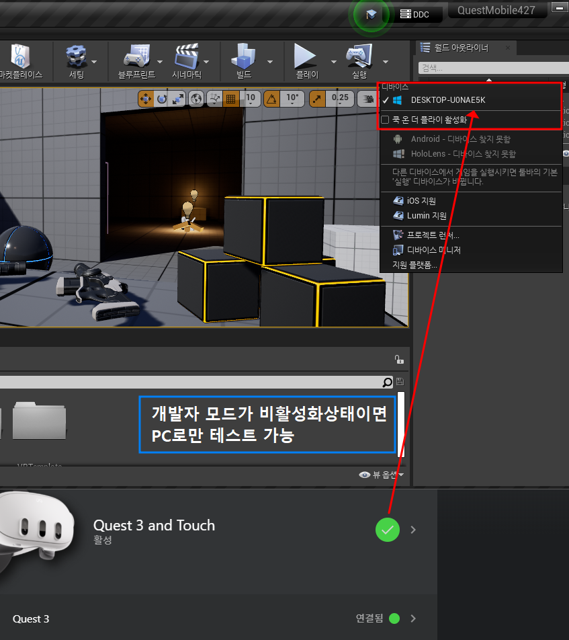This screenshot has width=569, height=640.
Task: Open the Cinematics (시네마틱) toolbar button
Action: (x=187, y=61)
